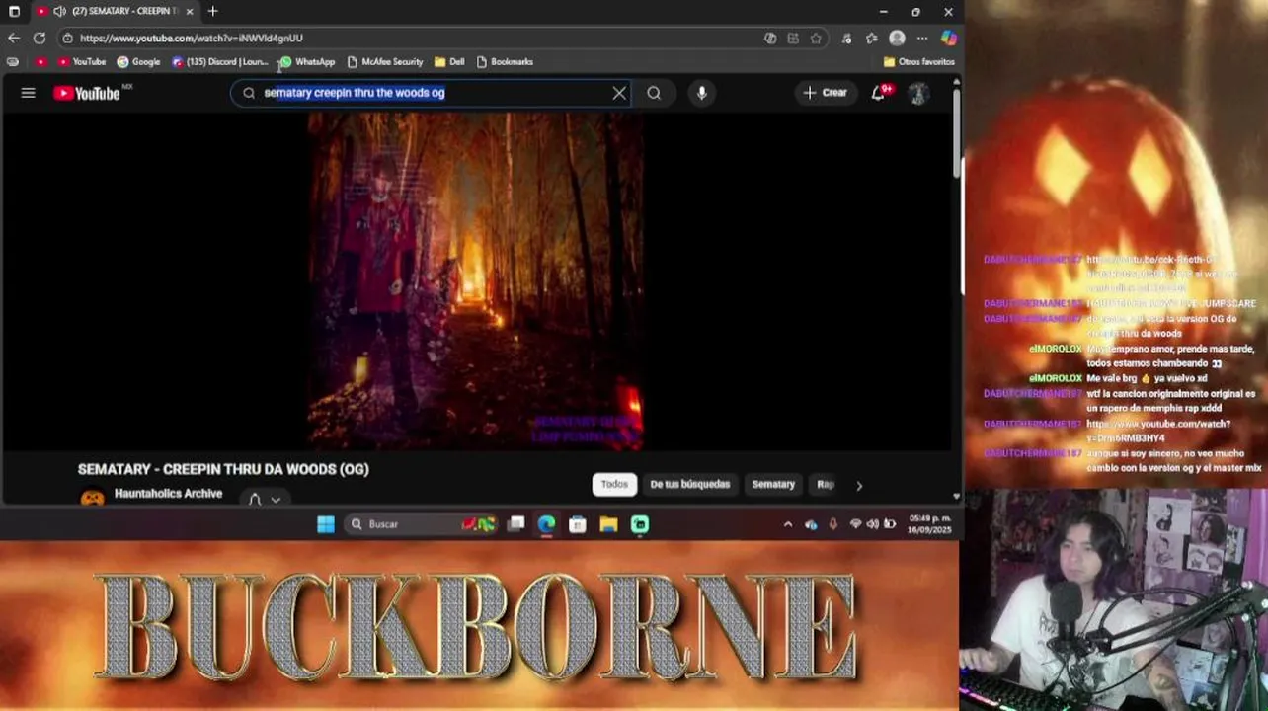The height and width of the screenshot is (711, 1268).
Task: Open the McAfee Security bookmark
Action: point(384,61)
